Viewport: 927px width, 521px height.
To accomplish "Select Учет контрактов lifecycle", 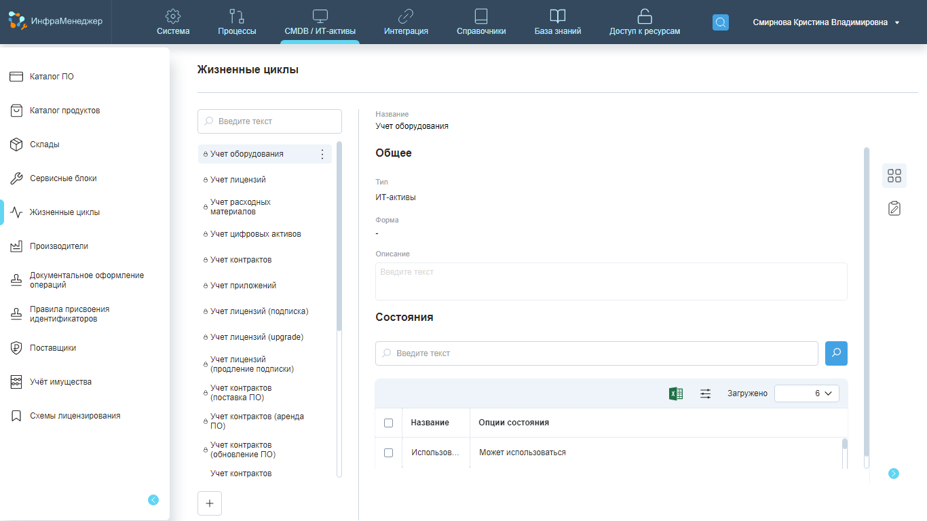I will tap(241, 260).
